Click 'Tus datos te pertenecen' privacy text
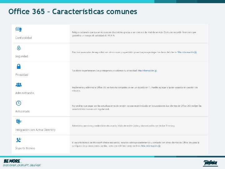The height and width of the screenshot is (169, 225). pos(105,70)
